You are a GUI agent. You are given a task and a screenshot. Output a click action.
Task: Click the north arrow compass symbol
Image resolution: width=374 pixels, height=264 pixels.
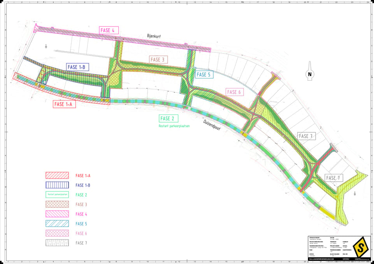tap(310, 71)
